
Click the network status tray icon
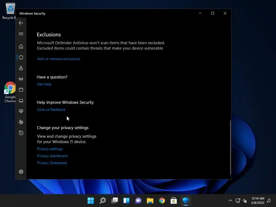pyautogui.click(x=238, y=201)
